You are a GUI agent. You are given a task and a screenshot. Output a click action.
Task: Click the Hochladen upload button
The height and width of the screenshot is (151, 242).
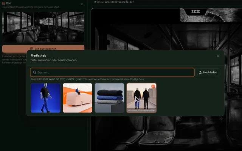click(208, 72)
